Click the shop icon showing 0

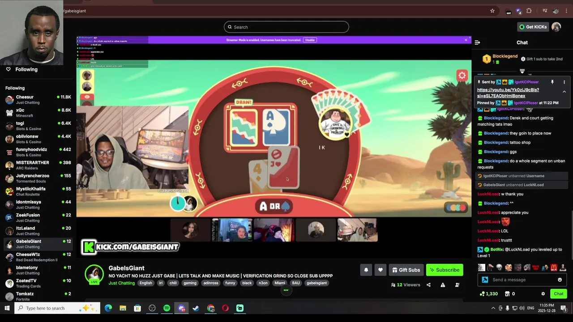(507, 294)
